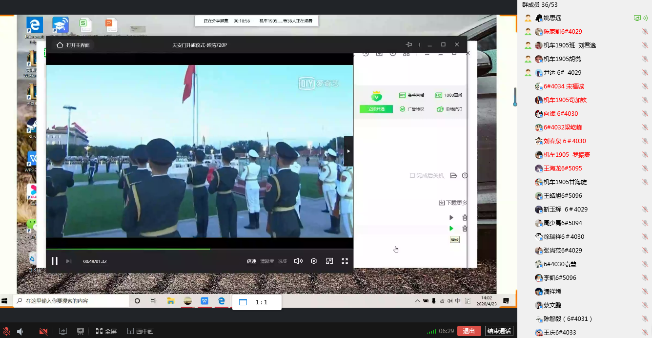This screenshot has width=652, height=338.
Task: Mute the video player volume
Action: [298, 261]
